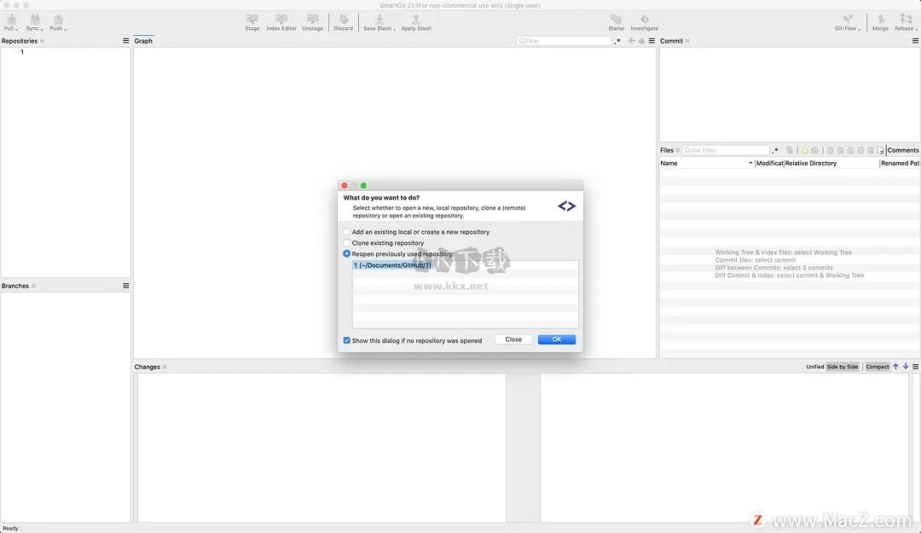921x533 pixels.
Task: Open the Sync dropdown arrow
Action: (x=41, y=29)
